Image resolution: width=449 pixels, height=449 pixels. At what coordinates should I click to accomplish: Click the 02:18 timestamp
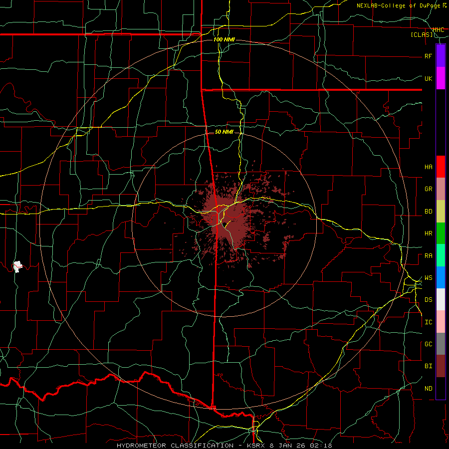(x=320, y=446)
